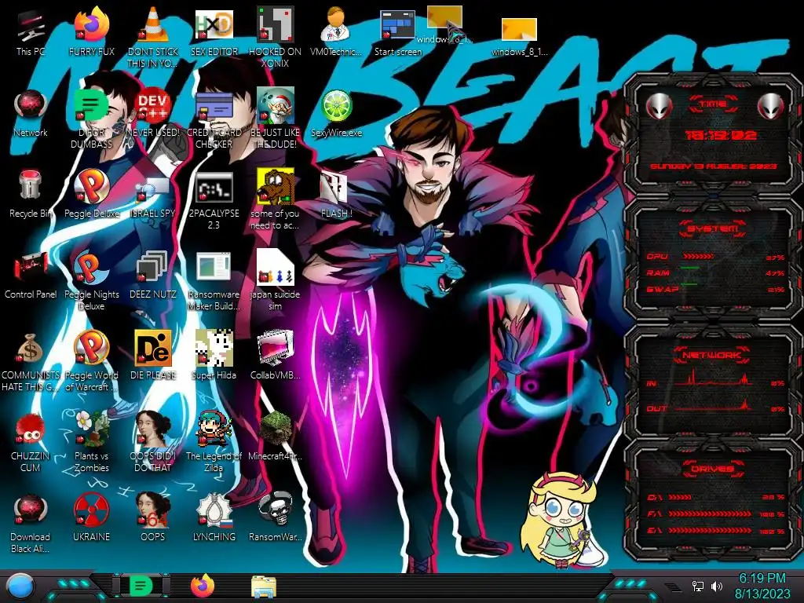The image size is (804, 603).
Task: Click the left alien head icon in widget
Action: tap(660, 107)
